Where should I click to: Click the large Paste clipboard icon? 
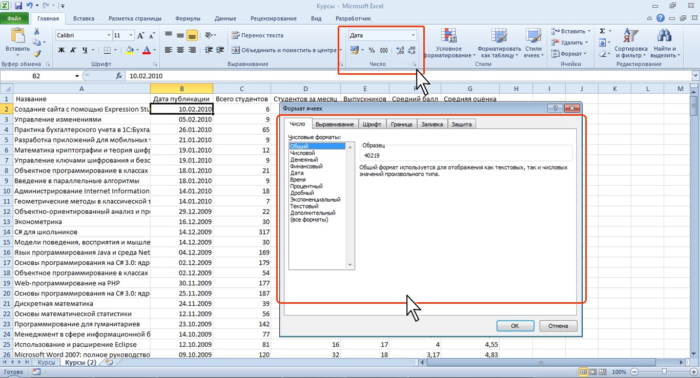[17, 36]
